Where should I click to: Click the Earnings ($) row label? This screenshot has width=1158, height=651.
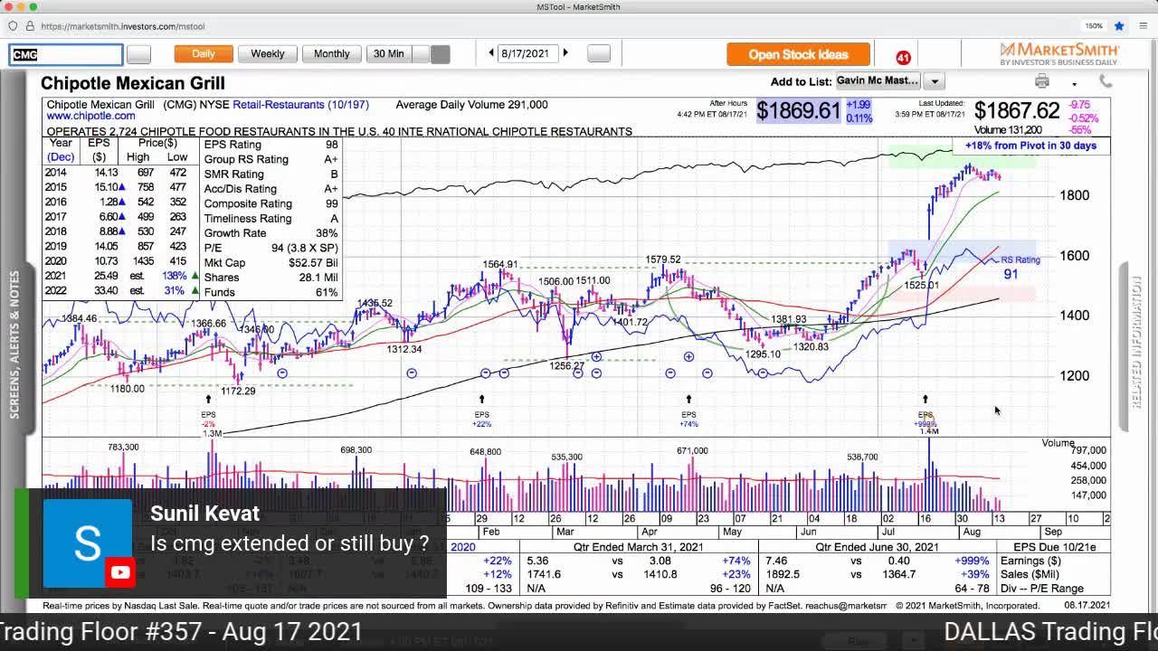pyautogui.click(x=1031, y=561)
